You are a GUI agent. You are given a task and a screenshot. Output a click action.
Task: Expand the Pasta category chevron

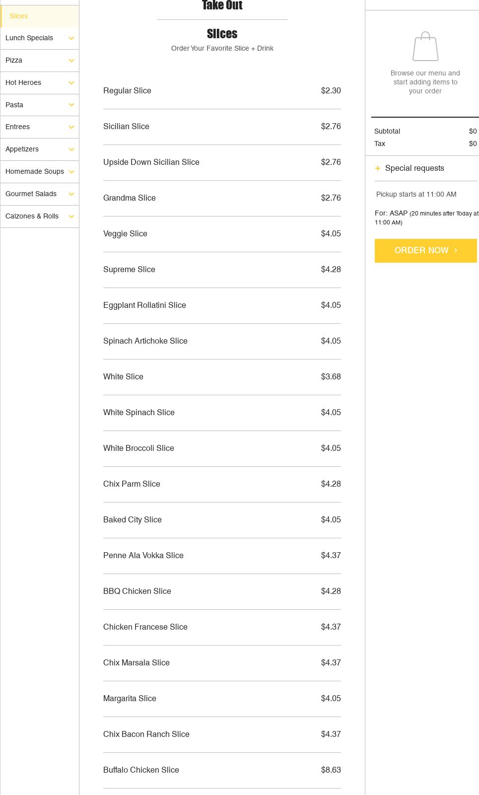pos(71,105)
